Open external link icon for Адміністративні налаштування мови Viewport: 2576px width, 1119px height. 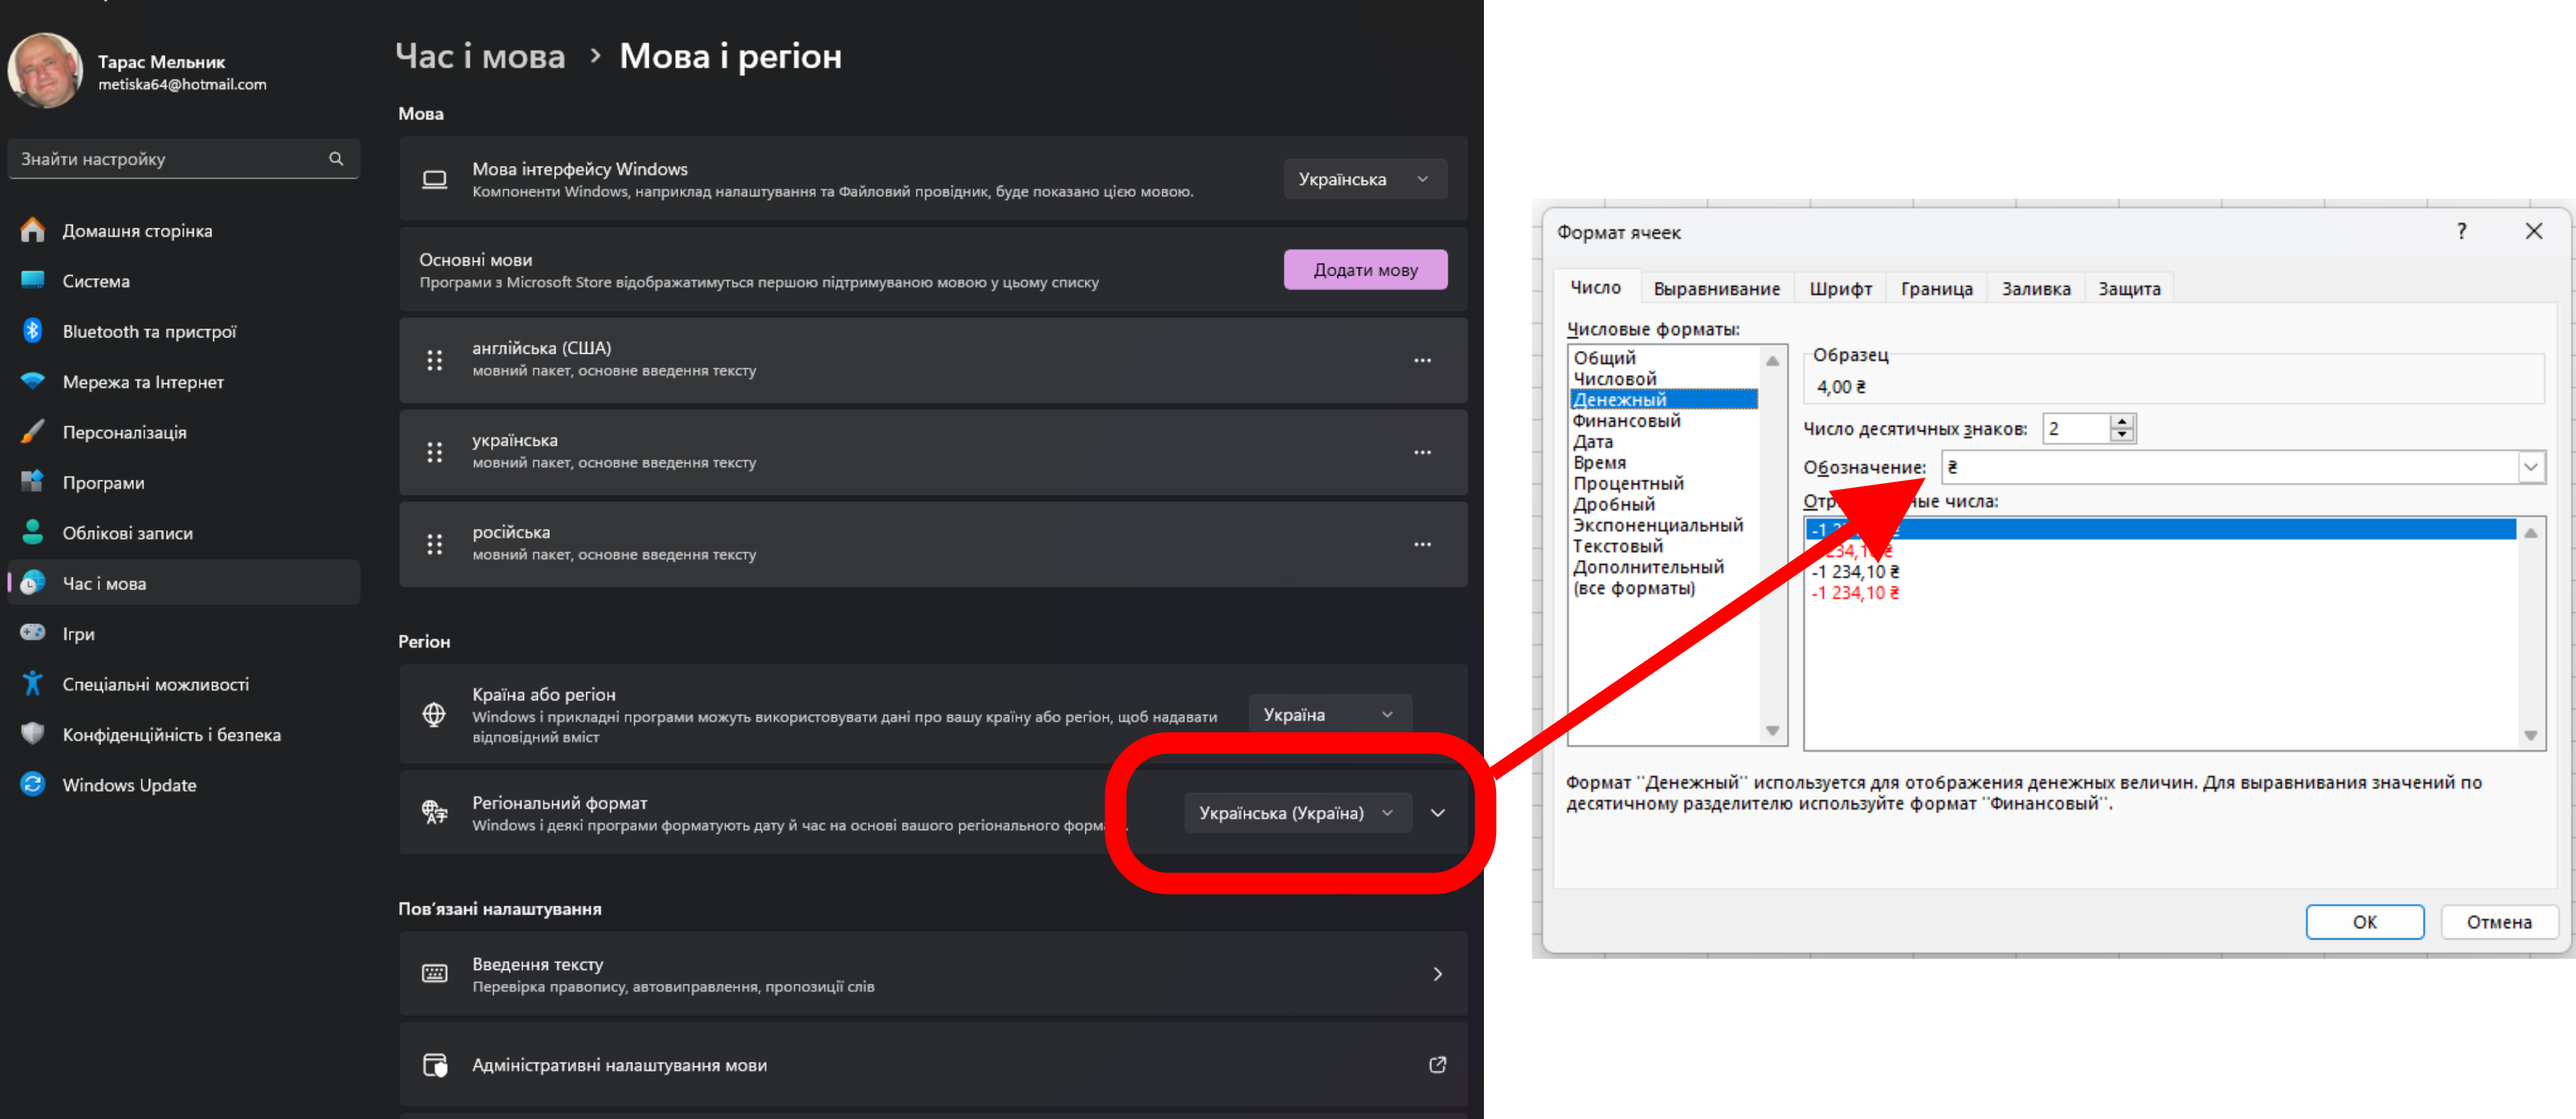1438,1065
